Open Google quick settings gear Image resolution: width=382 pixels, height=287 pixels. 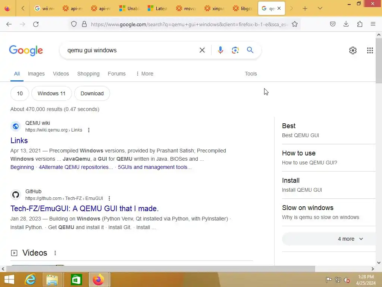353,50
